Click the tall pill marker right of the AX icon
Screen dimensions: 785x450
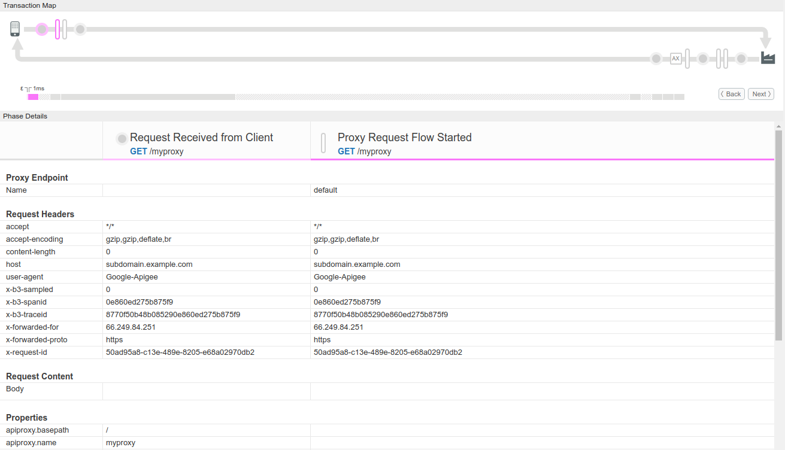(687, 59)
